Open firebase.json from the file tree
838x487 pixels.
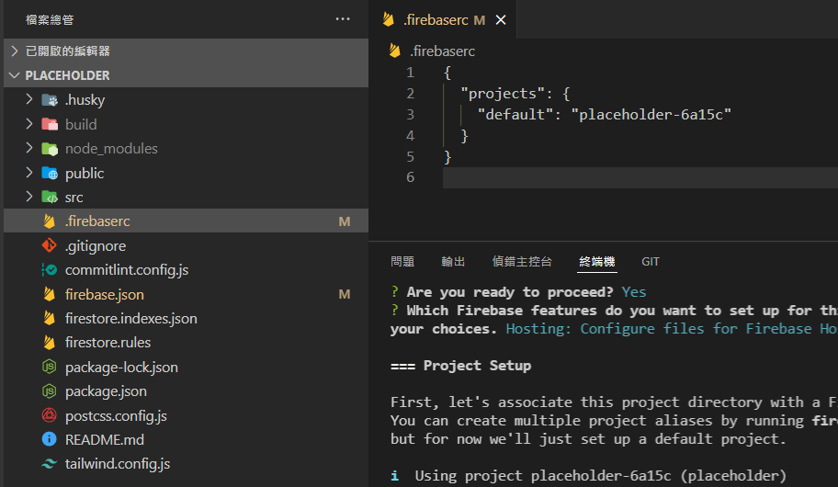(x=105, y=294)
